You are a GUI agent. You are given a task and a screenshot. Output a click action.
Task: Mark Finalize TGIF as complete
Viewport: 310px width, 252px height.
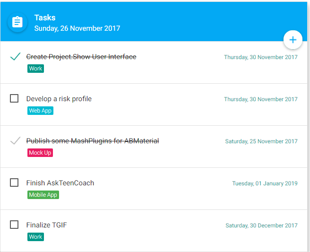14,225
